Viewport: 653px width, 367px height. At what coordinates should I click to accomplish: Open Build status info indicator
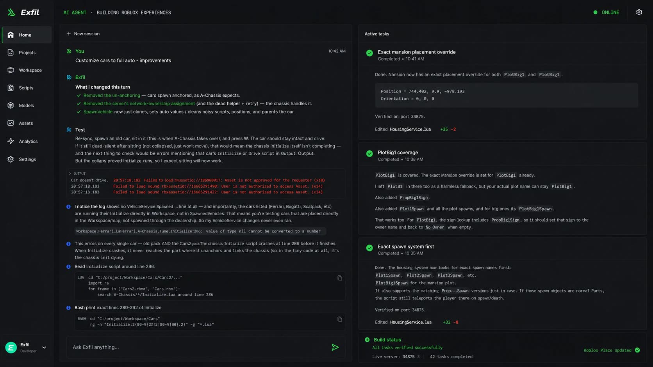tap(367, 340)
